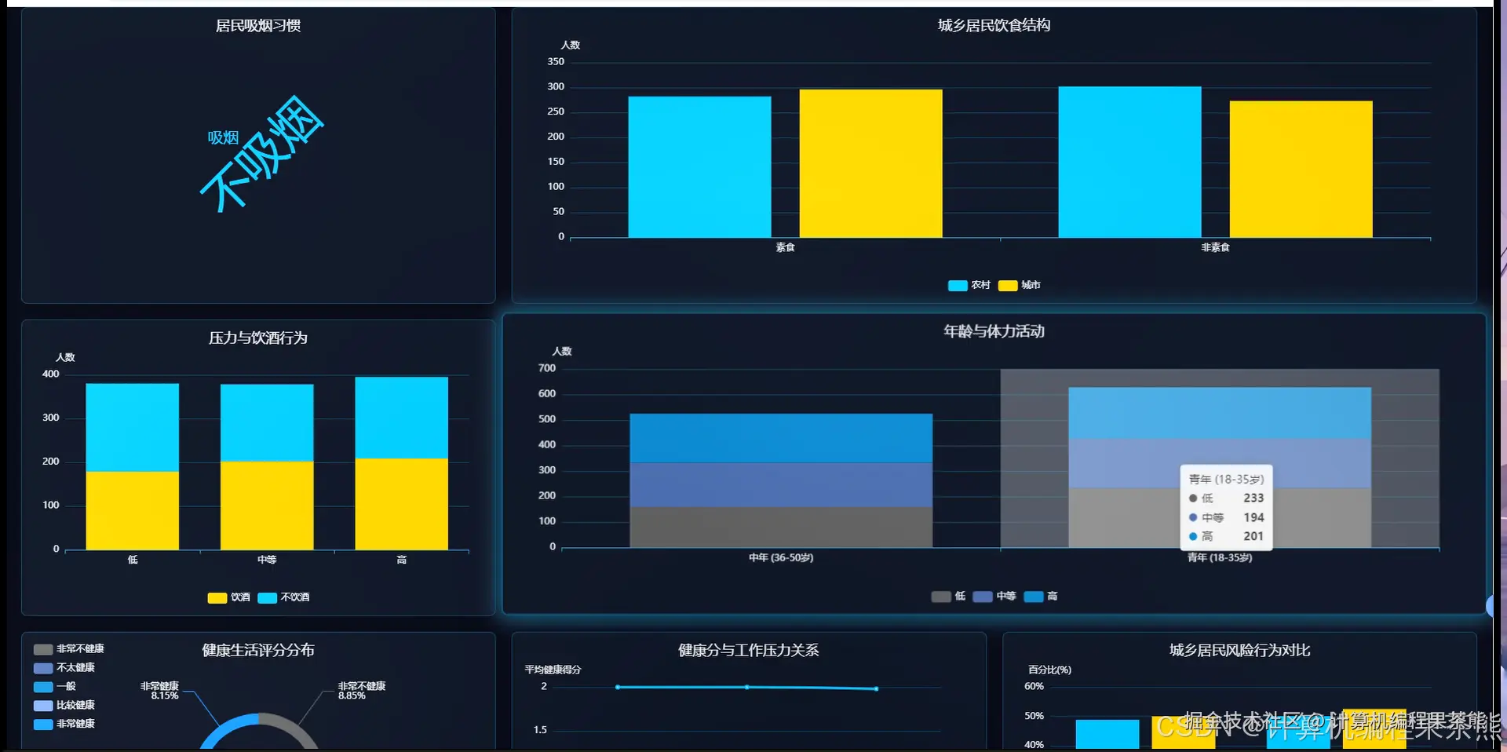Select the yellow 城市 bar for 非素食
Image resolution: width=1507 pixels, height=752 pixels.
(1301, 170)
